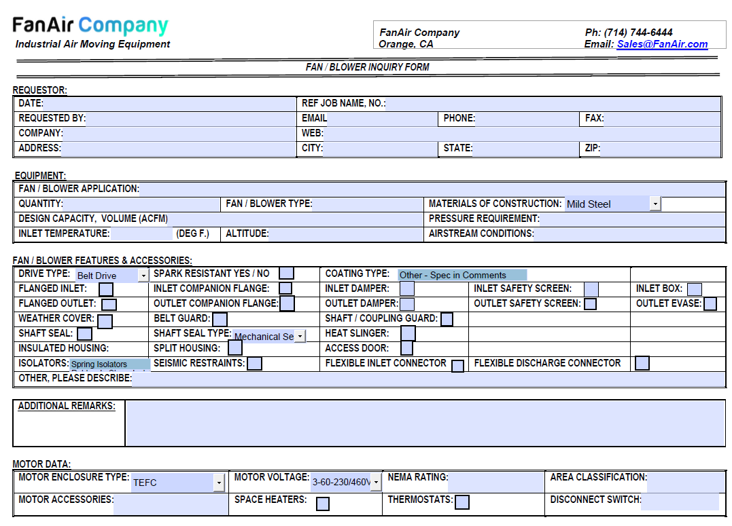The image size is (732, 526).
Task: Open the Drive Type dropdown
Action: pos(143,276)
